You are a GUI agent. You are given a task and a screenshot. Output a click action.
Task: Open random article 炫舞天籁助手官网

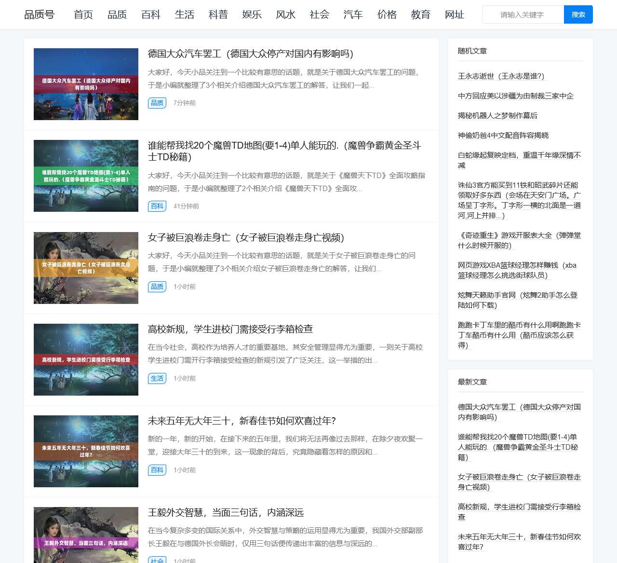click(518, 300)
